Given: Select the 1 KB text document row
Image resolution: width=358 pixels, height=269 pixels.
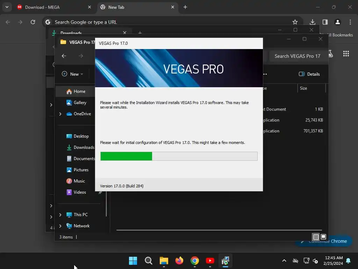Looking at the screenshot, I should click(294, 109).
